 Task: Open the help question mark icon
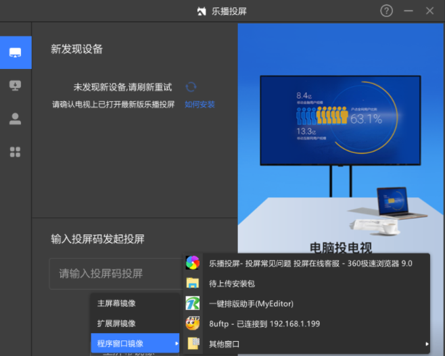(386, 11)
